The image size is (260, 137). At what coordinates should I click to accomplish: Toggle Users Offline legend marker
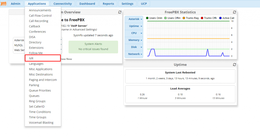click(x=165, y=18)
